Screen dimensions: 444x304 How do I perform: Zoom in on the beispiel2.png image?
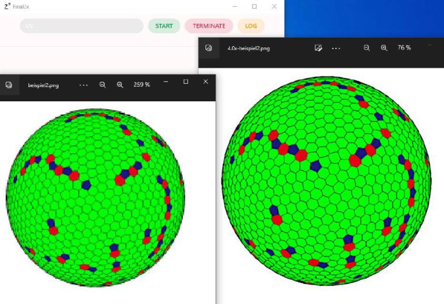pos(120,85)
